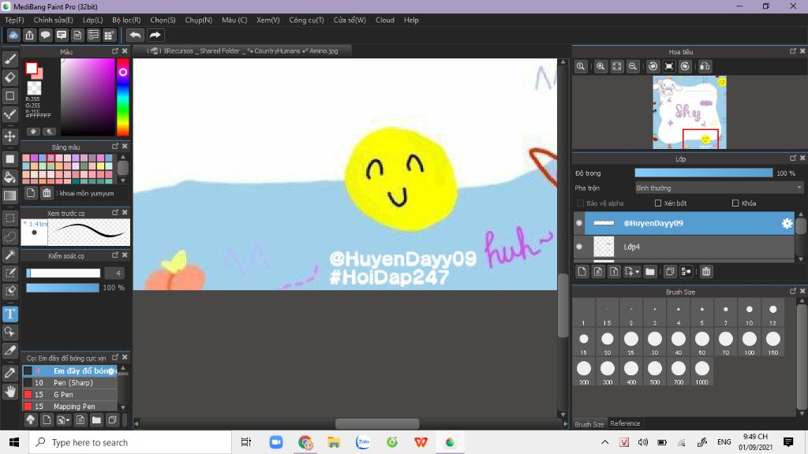Select the Brush tool in left toolbar
This screenshot has height=454, width=808.
[9, 59]
